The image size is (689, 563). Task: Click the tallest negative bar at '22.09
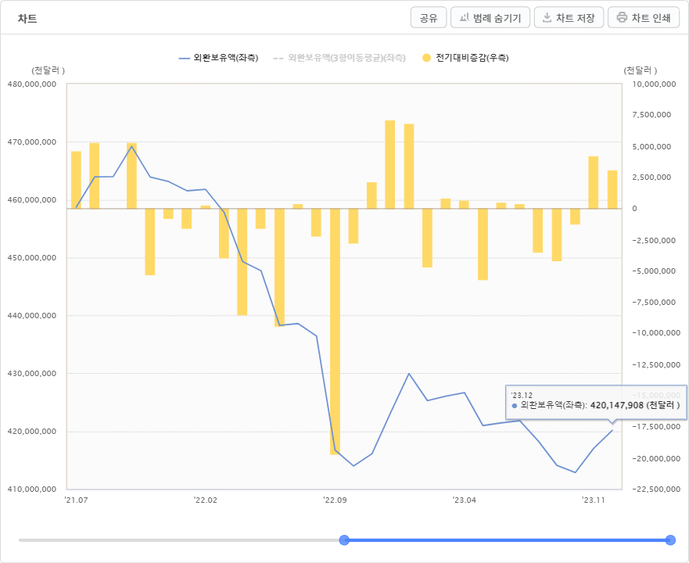335,332
